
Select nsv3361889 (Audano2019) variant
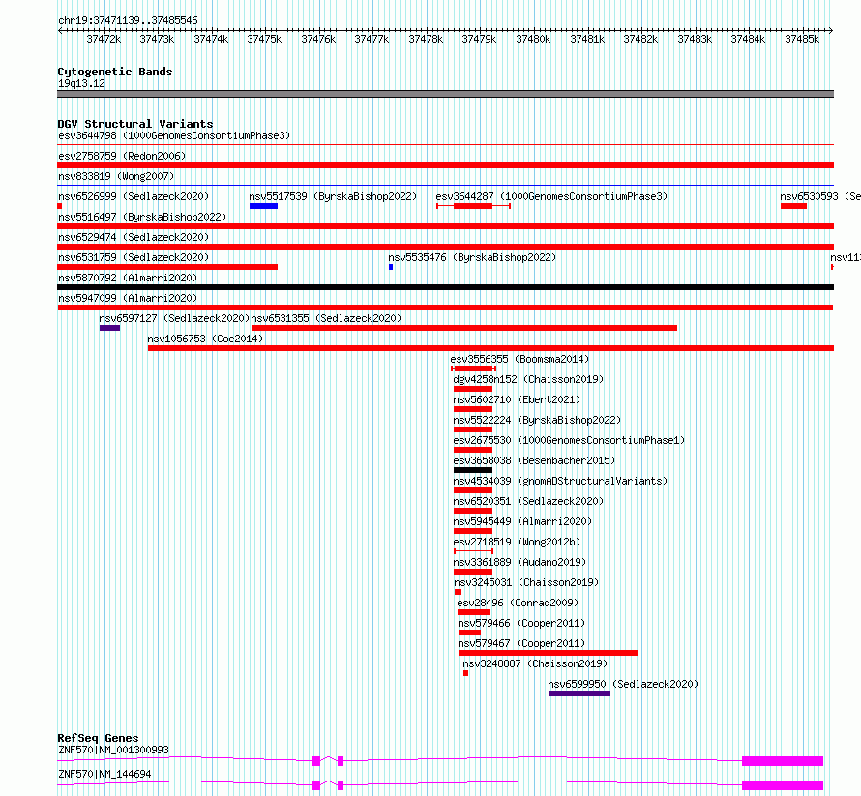tap(520, 562)
